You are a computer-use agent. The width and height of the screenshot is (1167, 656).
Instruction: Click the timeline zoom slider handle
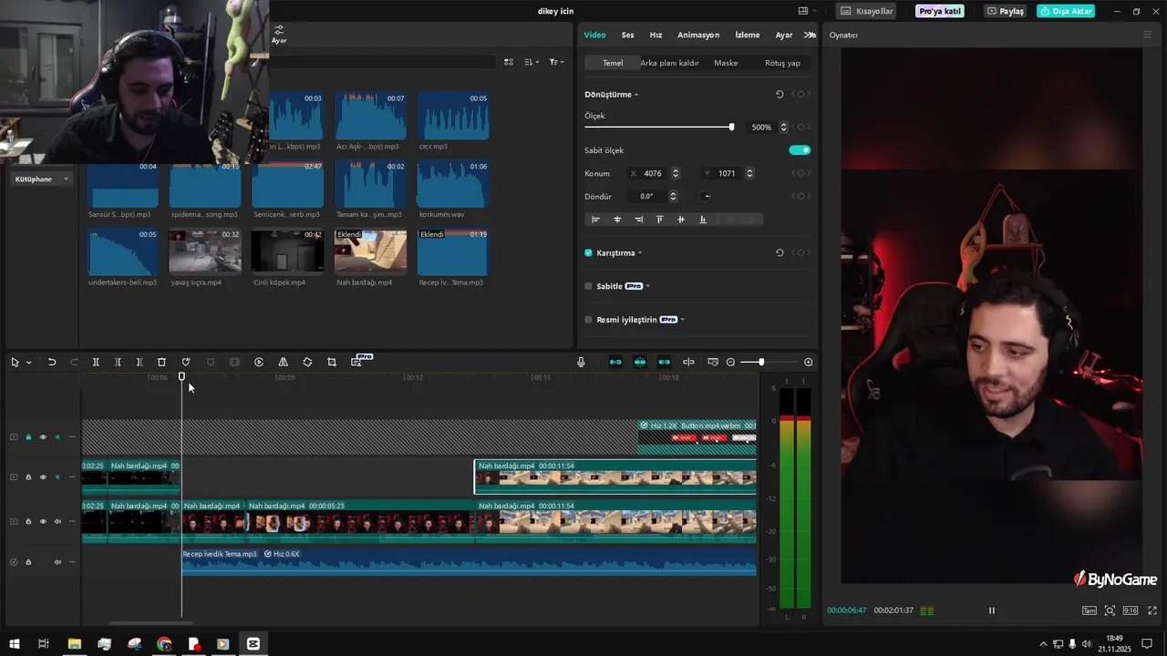[x=761, y=362]
